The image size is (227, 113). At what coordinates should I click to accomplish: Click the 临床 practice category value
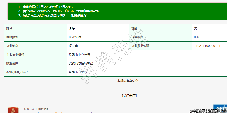click(x=197, y=37)
